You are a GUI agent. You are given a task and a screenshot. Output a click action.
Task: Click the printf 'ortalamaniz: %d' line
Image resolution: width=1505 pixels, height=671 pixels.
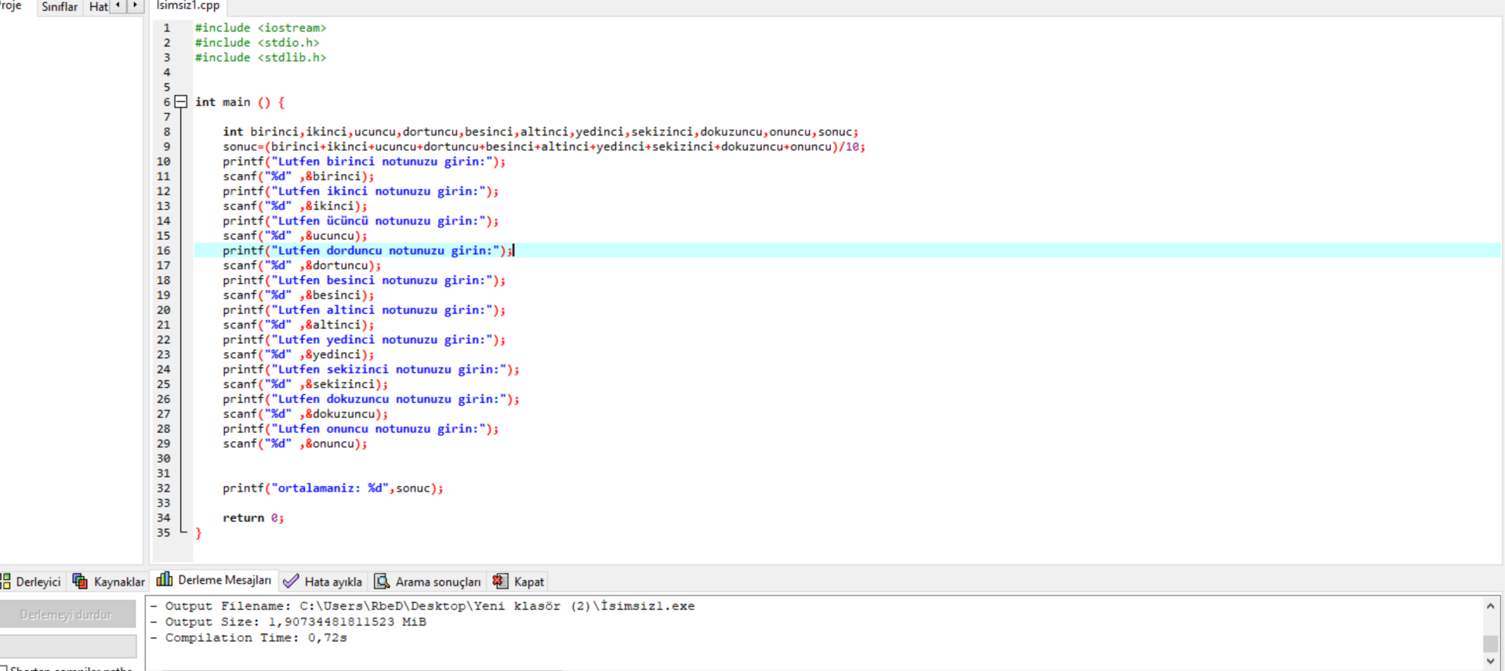pyautogui.click(x=333, y=488)
